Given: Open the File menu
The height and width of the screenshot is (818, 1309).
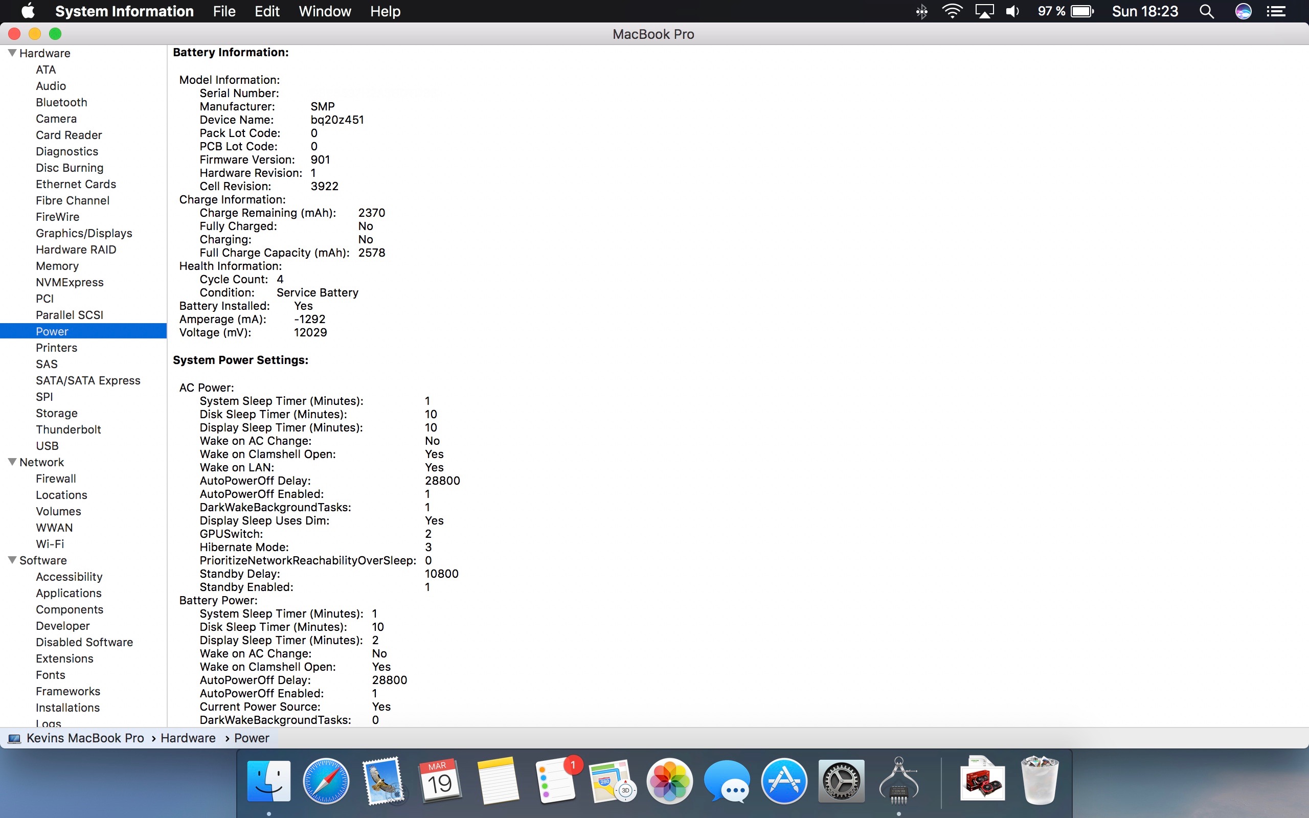Looking at the screenshot, I should pos(224,11).
